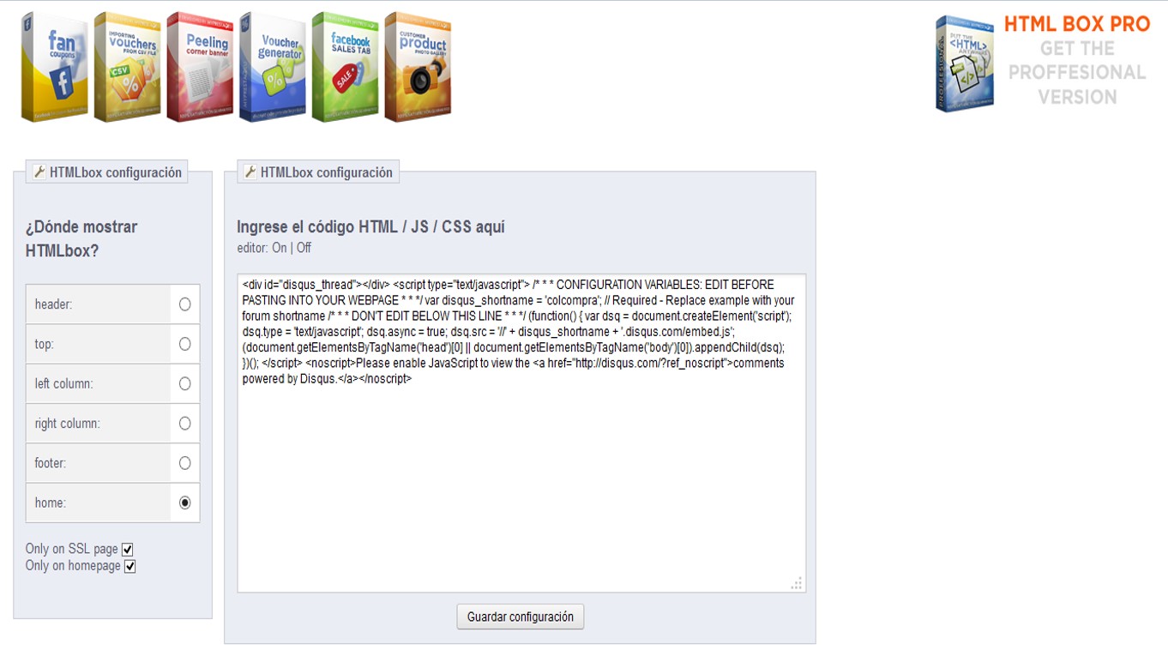This screenshot has height=656, width=1168.
Task: Click the left HTMLbox configuración panel title
Action: pyautogui.click(x=107, y=172)
